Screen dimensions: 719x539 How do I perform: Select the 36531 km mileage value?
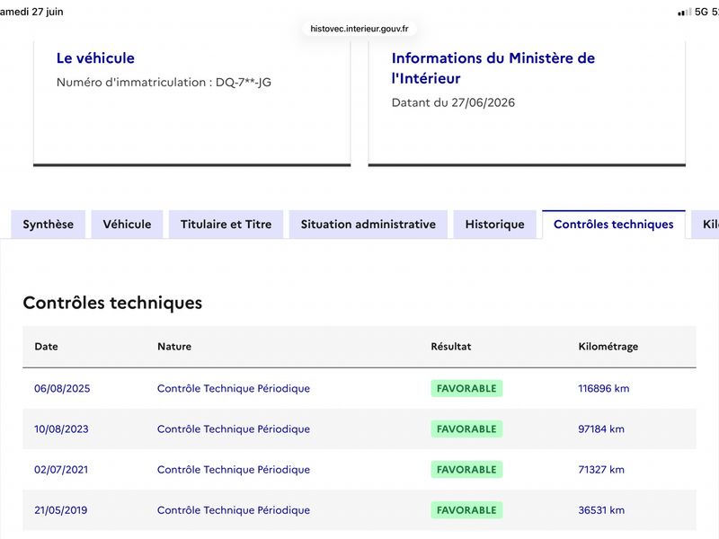coord(601,510)
